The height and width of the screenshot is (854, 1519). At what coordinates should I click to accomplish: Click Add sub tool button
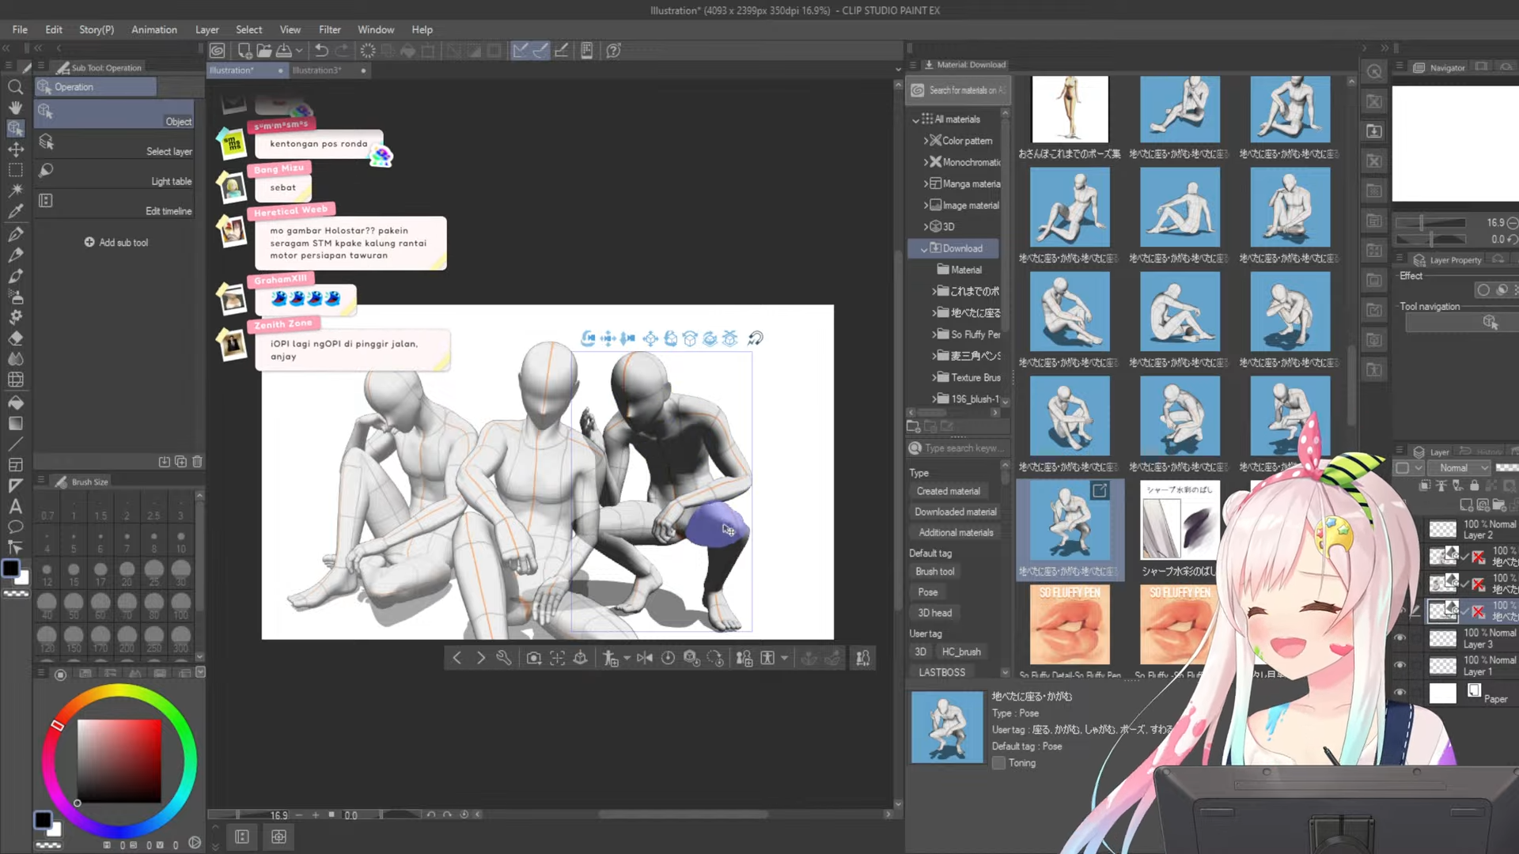click(116, 243)
